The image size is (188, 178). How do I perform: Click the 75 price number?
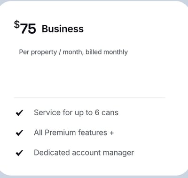pyautogui.click(x=28, y=29)
